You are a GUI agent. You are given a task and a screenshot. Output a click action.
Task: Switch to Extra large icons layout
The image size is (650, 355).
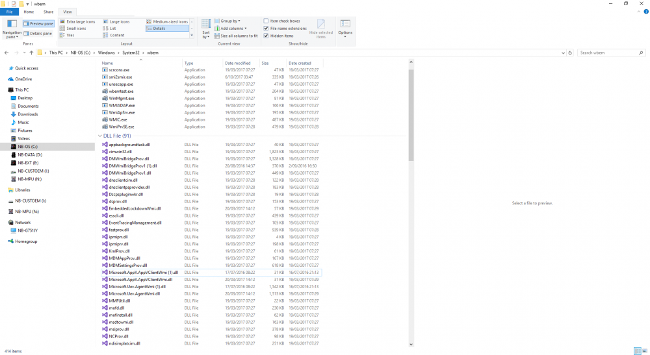point(81,21)
